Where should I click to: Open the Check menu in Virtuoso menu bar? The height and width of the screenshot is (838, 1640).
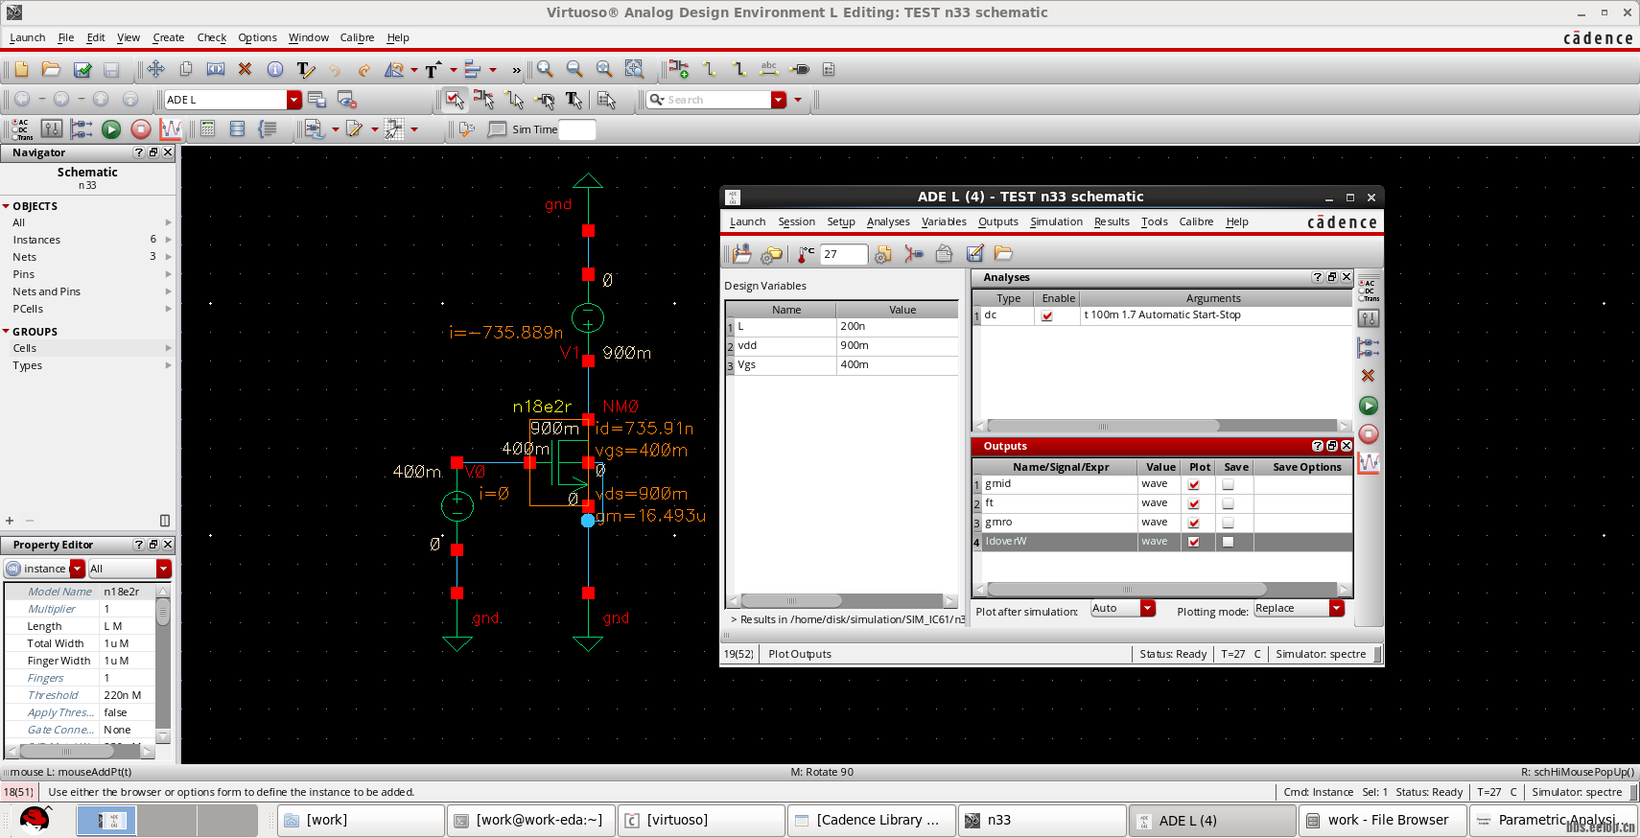[x=211, y=37]
